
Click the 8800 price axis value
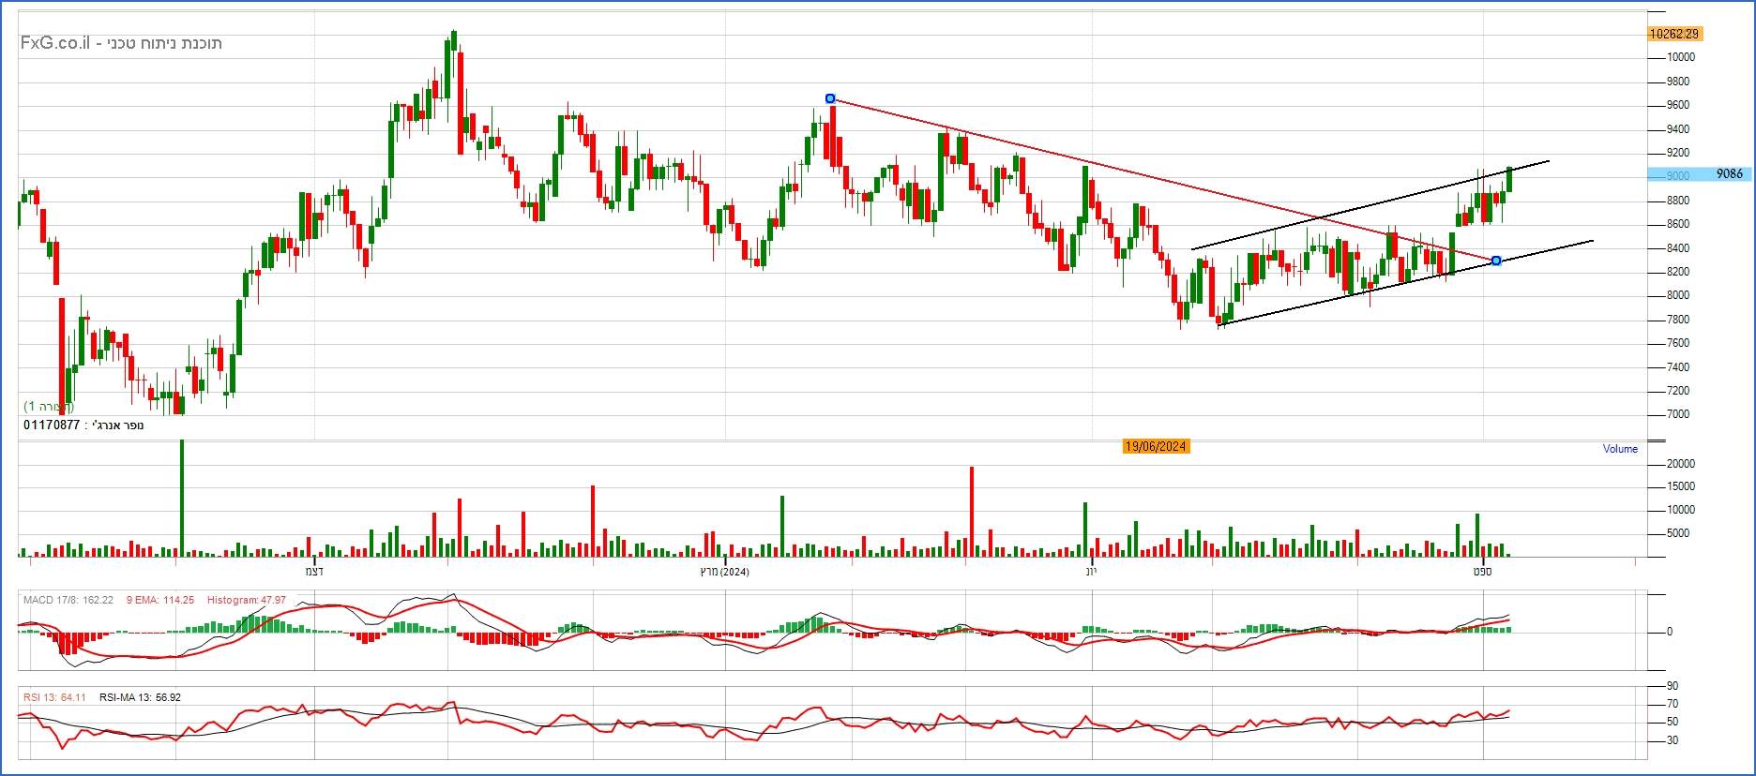coord(1678,201)
